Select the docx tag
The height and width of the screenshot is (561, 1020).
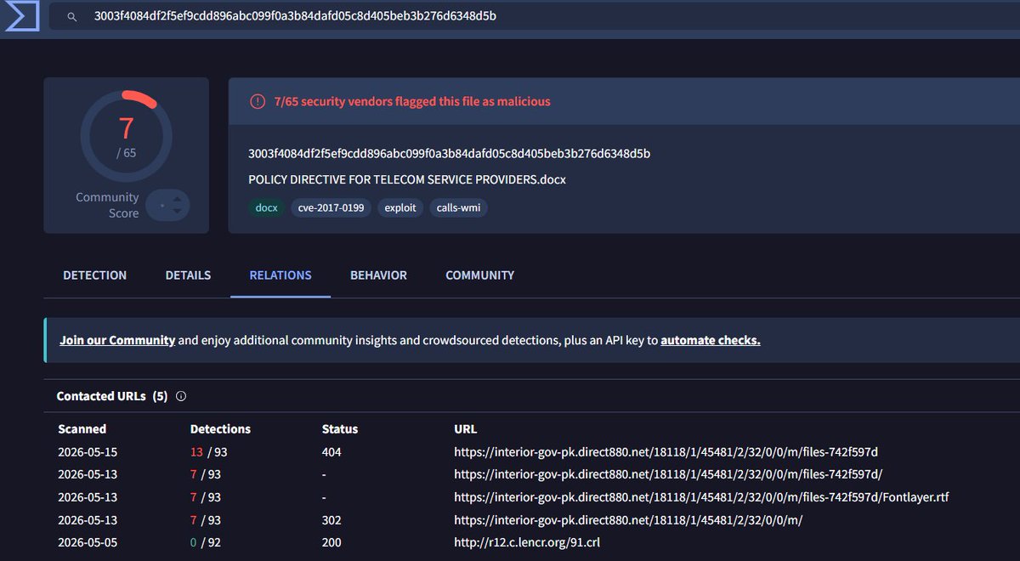pyautogui.click(x=267, y=207)
